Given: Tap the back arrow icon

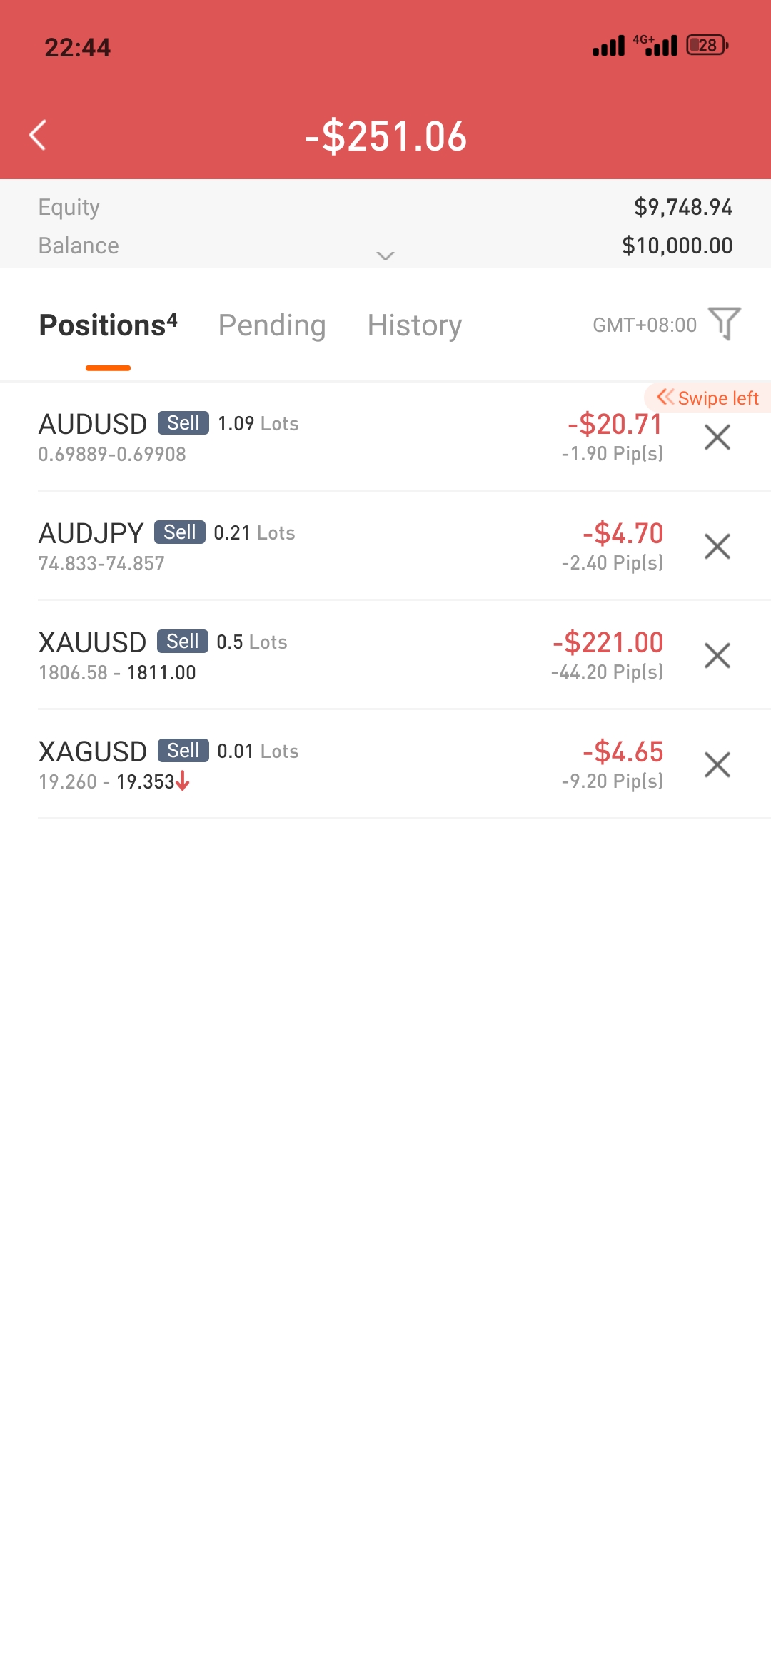Looking at the screenshot, I should coord(38,135).
